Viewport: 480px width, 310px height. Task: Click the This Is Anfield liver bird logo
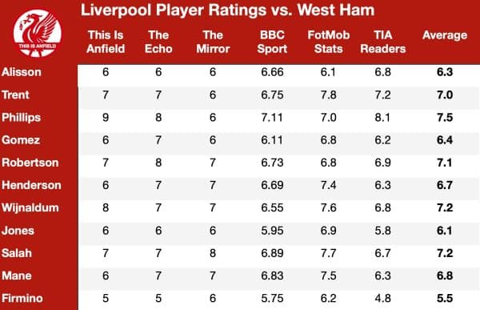[x=38, y=33]
